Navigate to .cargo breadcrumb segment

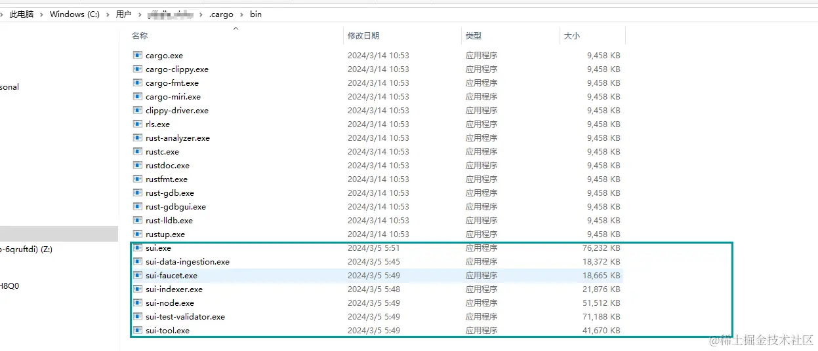click(221, 14)
